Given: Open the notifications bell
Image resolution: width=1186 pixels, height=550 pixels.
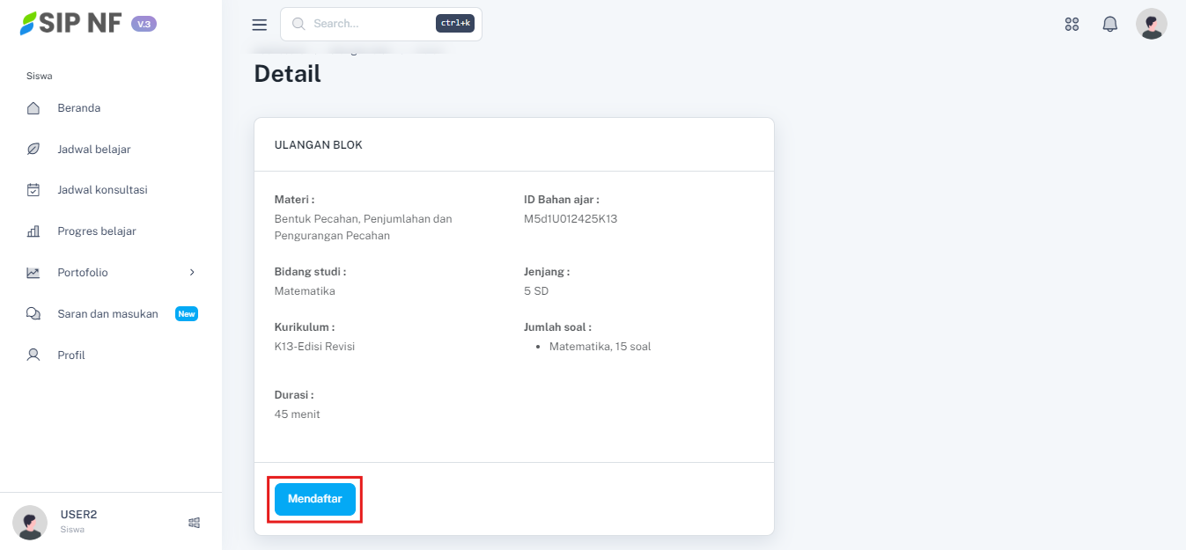Looking at the screenshot, I should pos(1109,25).
